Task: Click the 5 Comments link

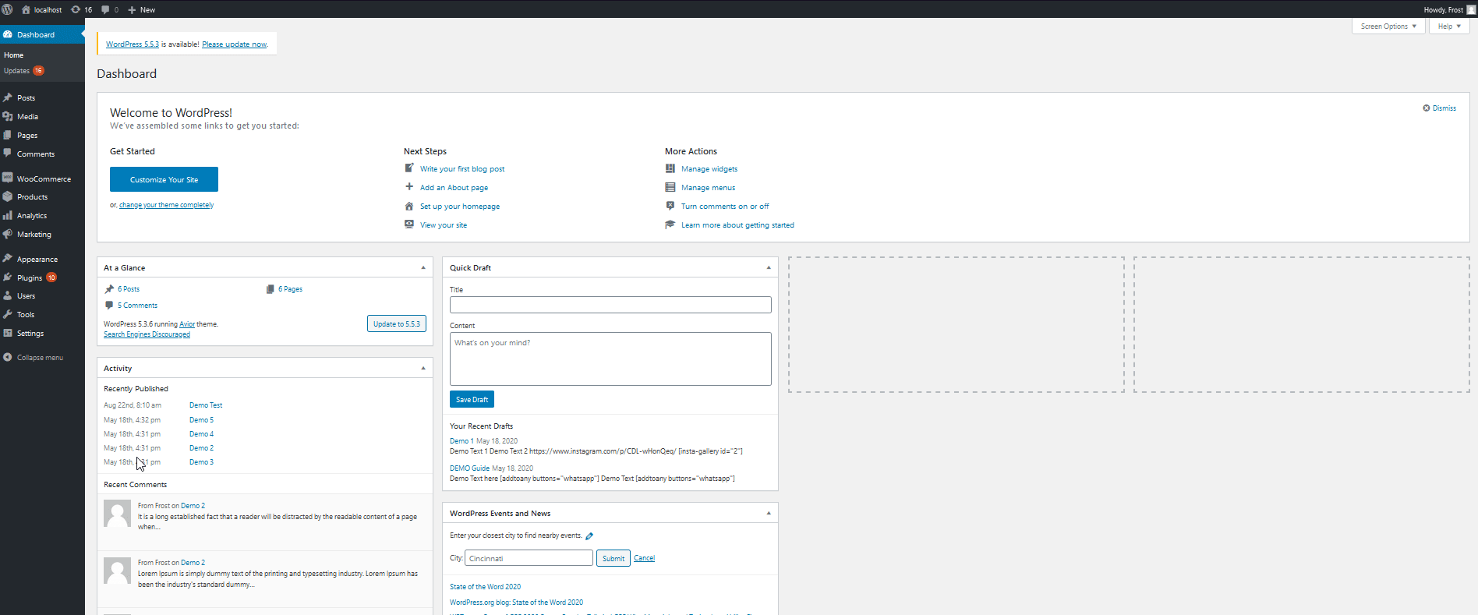Action: click(x=137, y=306)
